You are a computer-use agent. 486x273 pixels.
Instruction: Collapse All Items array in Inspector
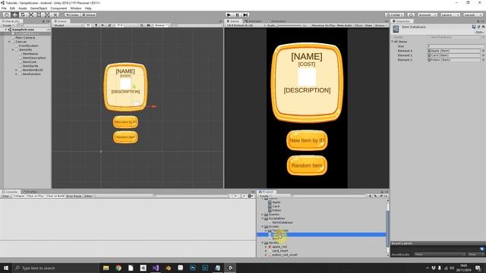tap(393, 42)
